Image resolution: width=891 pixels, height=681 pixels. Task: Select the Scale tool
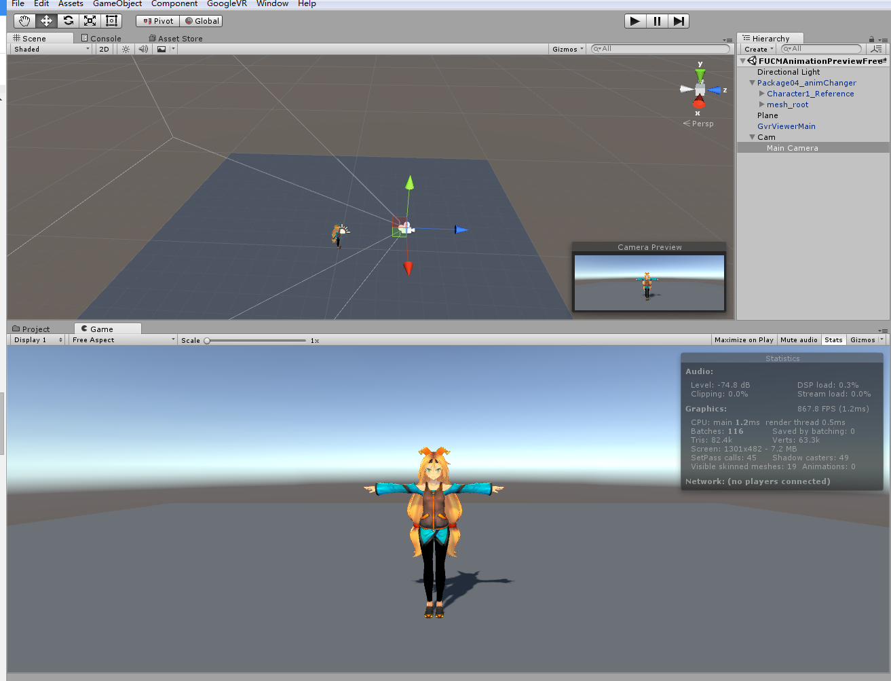click(90, 21)
